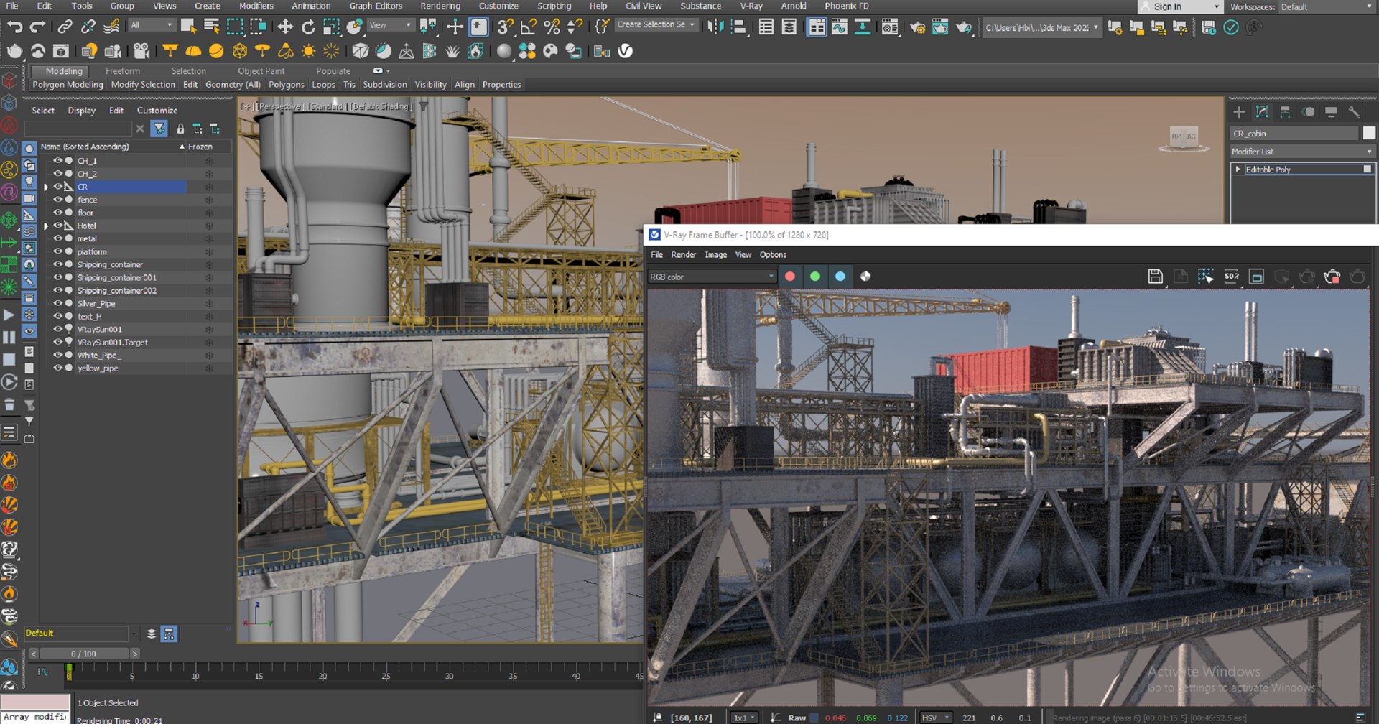Screen dimensions: 1379x724
Task: Switch to the Object Paint ribbon tab
Action: coord(261,71)
